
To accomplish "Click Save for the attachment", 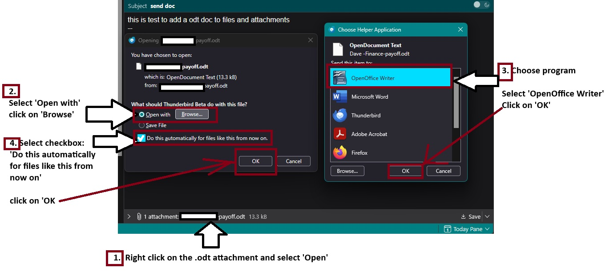I will coord(471,216).
